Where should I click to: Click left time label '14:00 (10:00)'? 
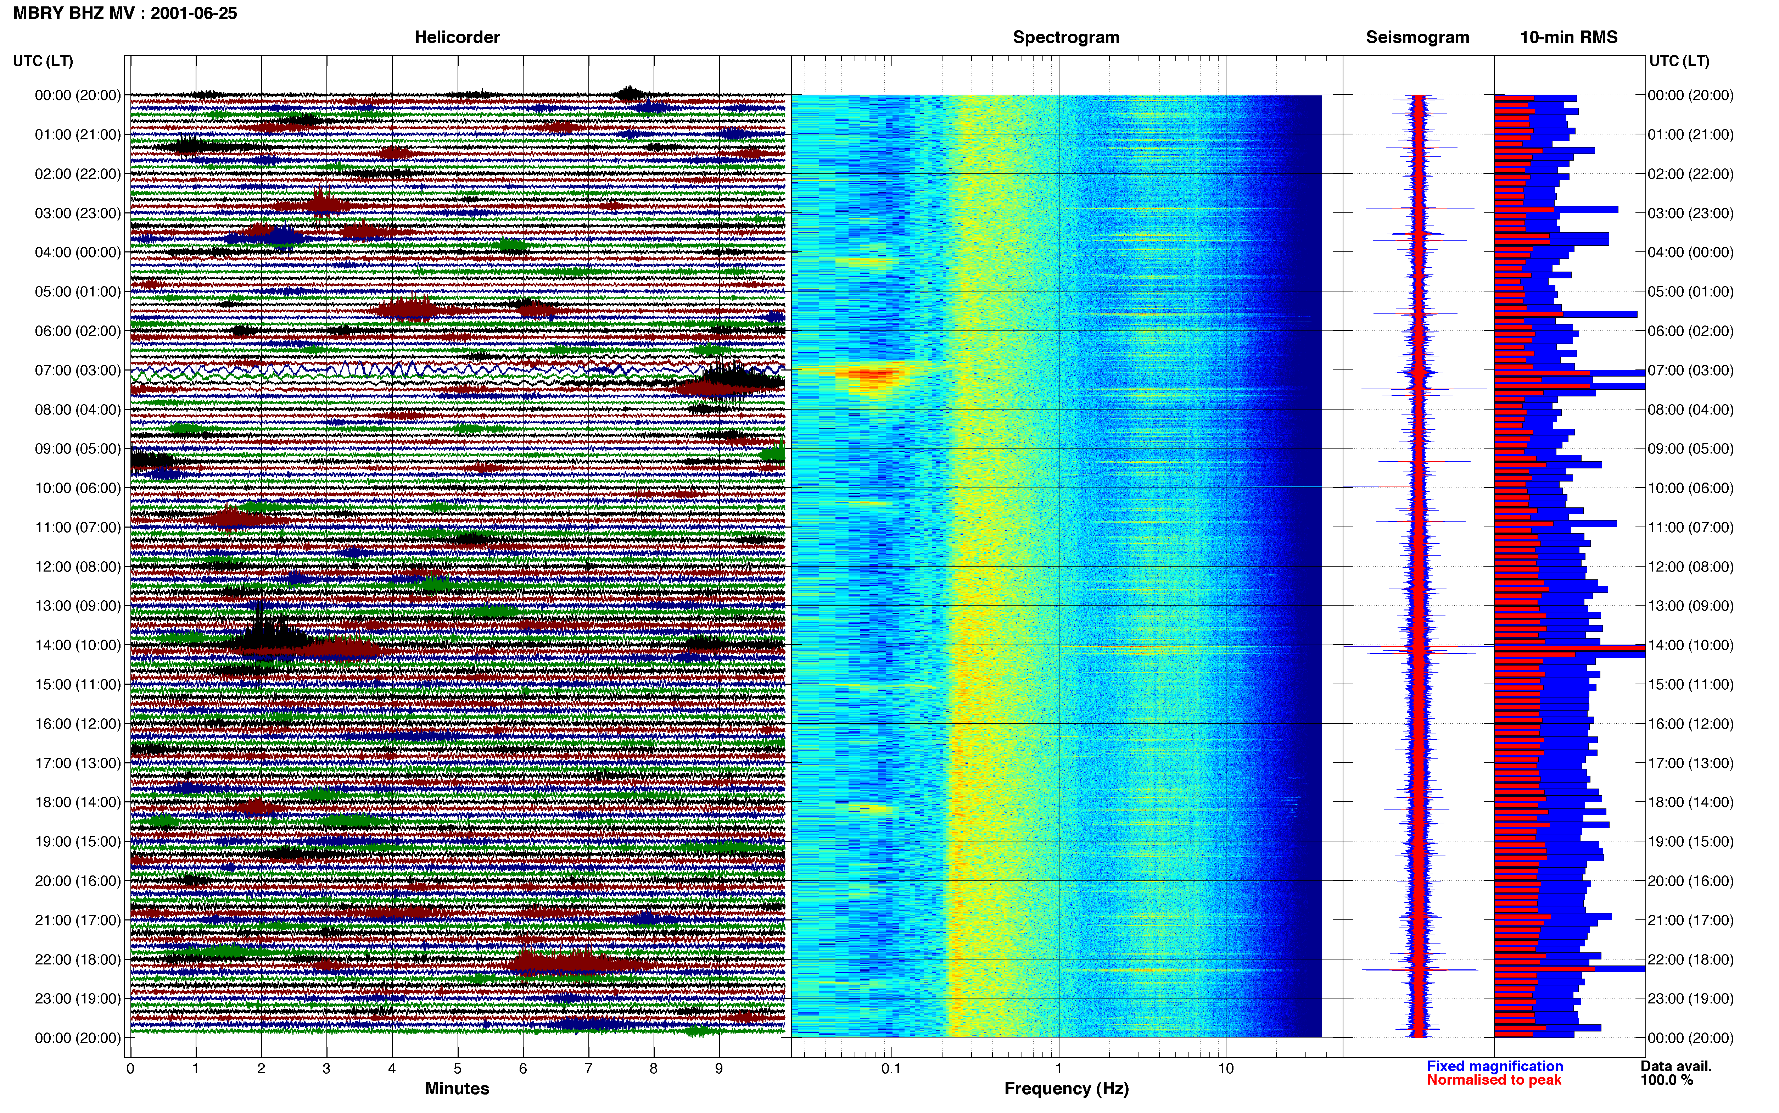pyautogui.click(x=78, y=646)
